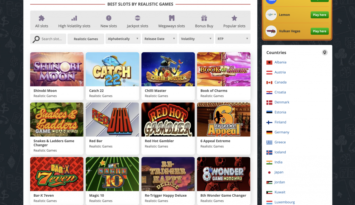Click the Albania flag icon

269,62
